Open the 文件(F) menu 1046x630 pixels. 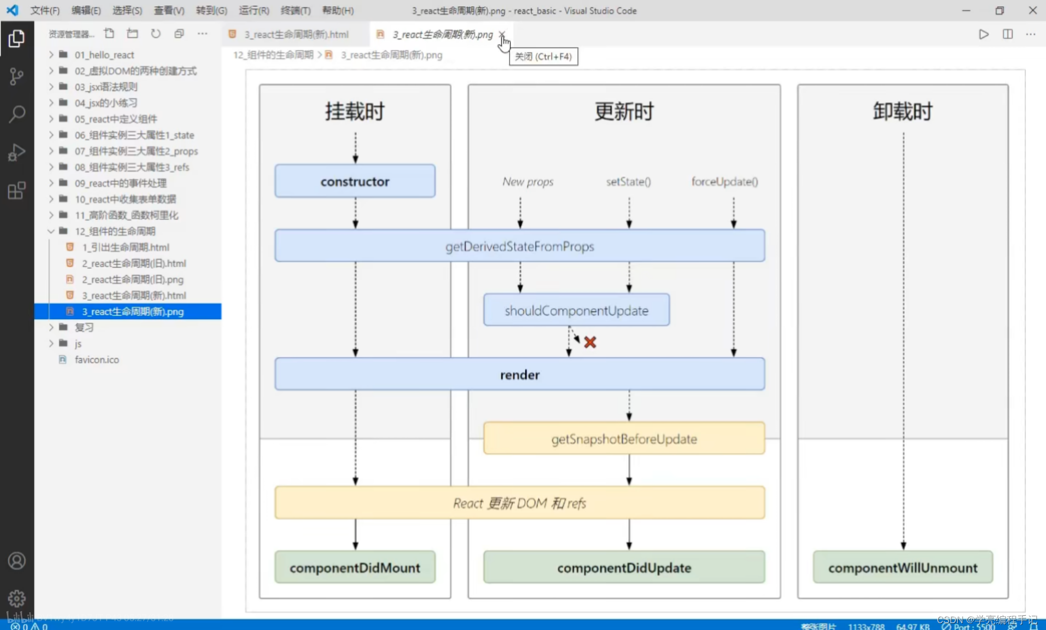(45, 10)
